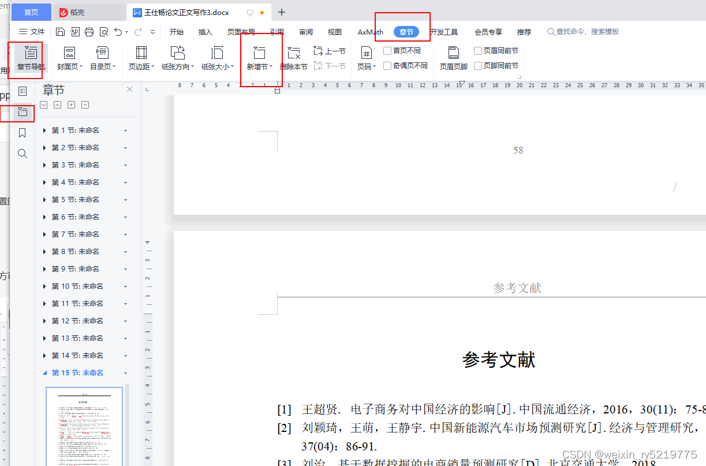
Task: Open 页眉页脚 header and footer
Action: (x=454, y=59)
